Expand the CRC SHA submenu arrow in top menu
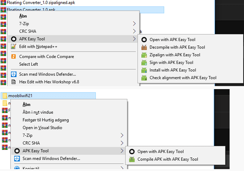The height and width of the screenshot is (171, 244). [x=134, y=31]
